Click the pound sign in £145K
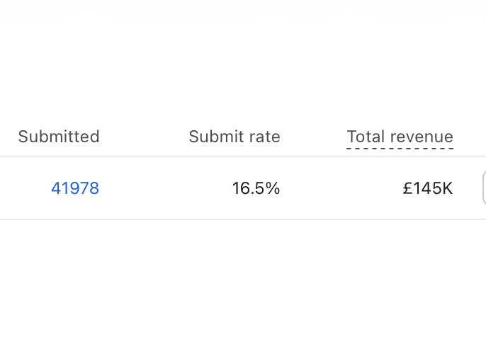The height and width of the screenshot is (351, 486). tap(407, 188)
